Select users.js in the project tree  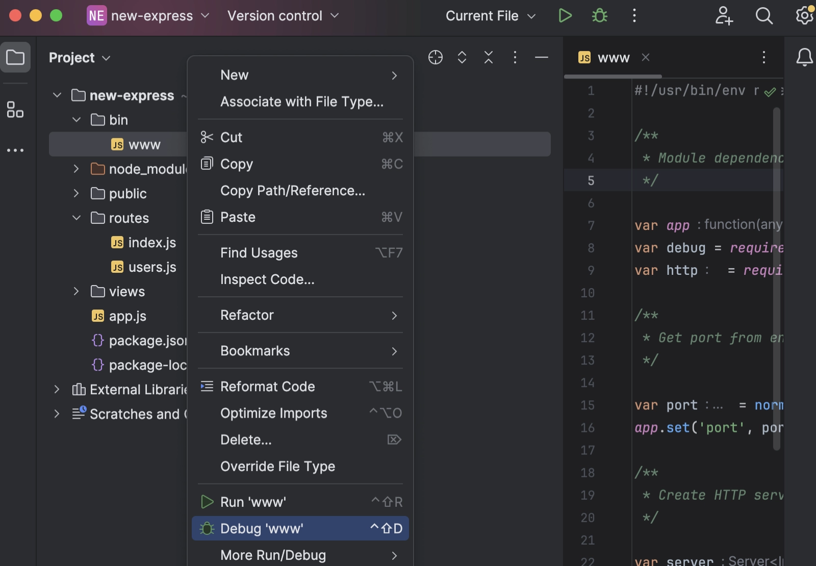[143, 267]
